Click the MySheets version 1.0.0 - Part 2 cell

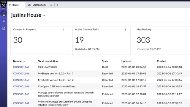pyautogui.click(x=56, y=80)
